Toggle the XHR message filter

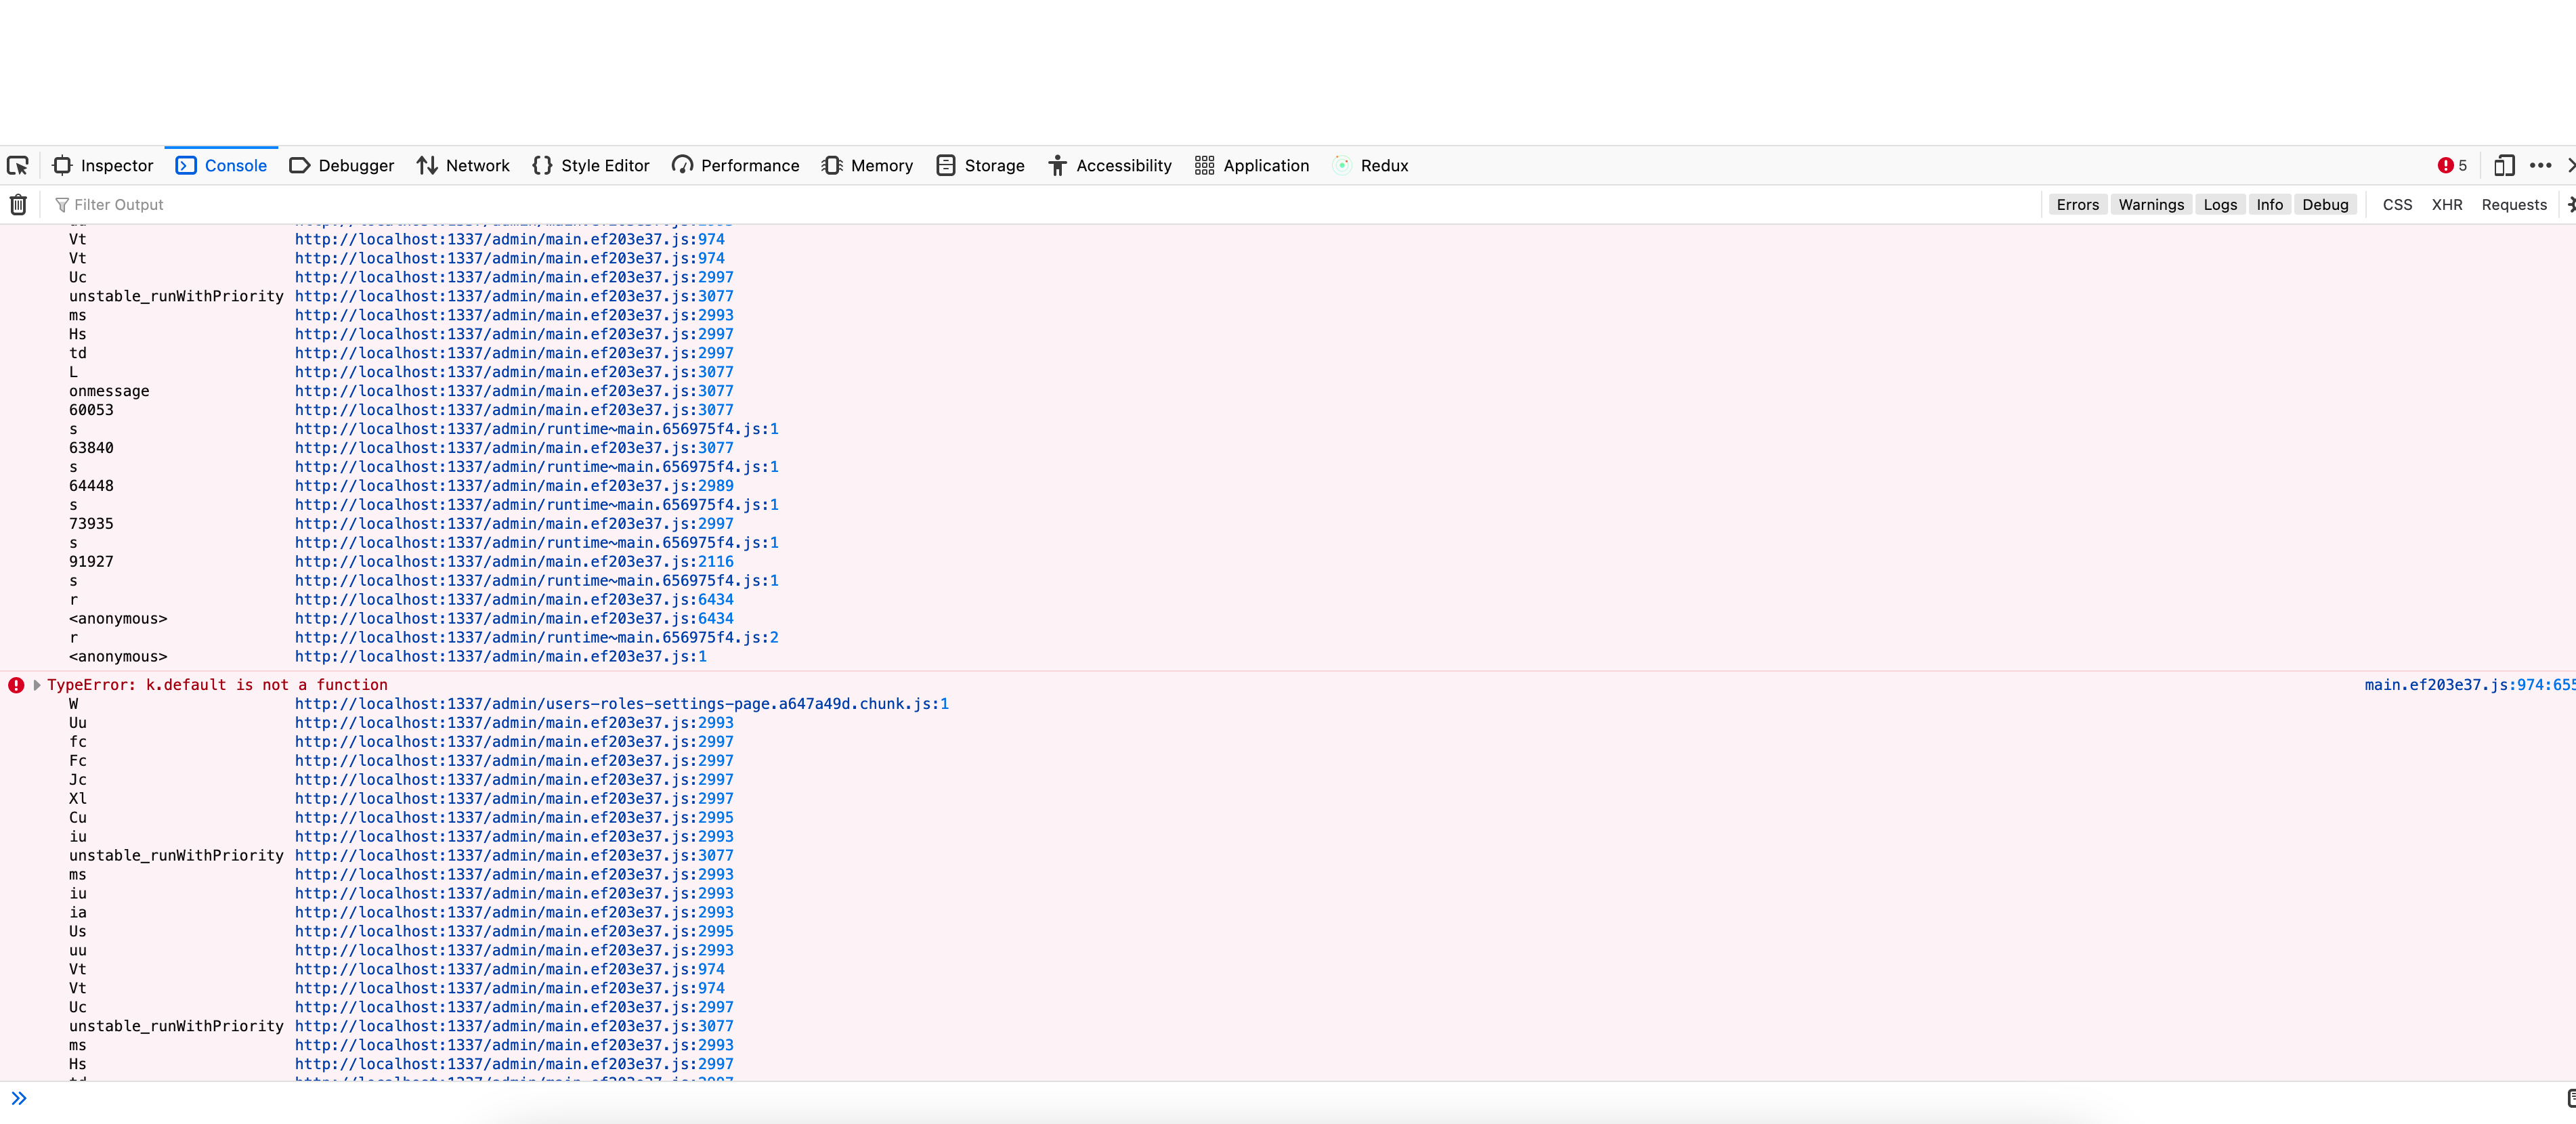pos(2447,204)
